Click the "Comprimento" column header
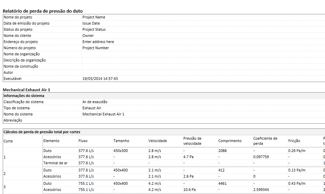Image resolution: width=325 pixels, height=194 pixels. click(x=230, y=141)
